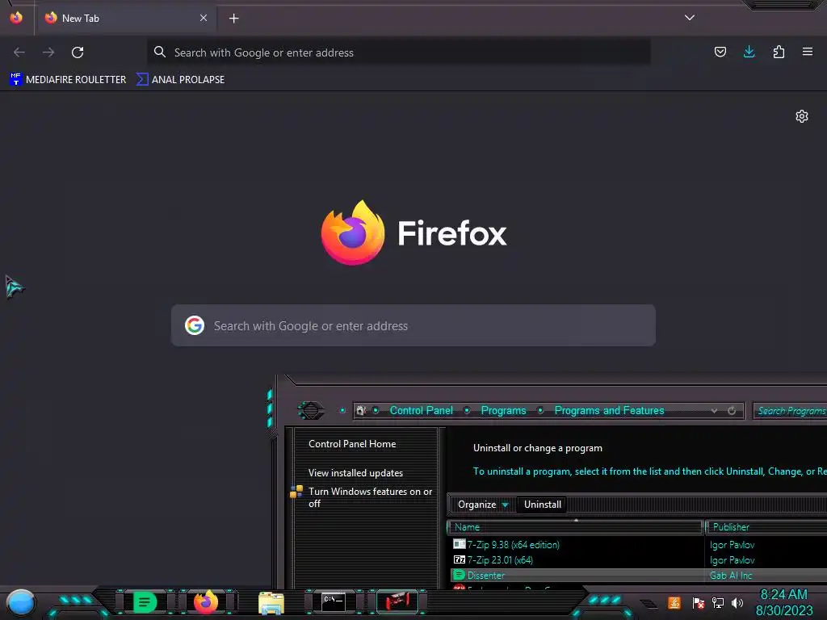827x620 pixels.
Task: Open the red-icon taskbar window
Action: click(x=397, y=601)
